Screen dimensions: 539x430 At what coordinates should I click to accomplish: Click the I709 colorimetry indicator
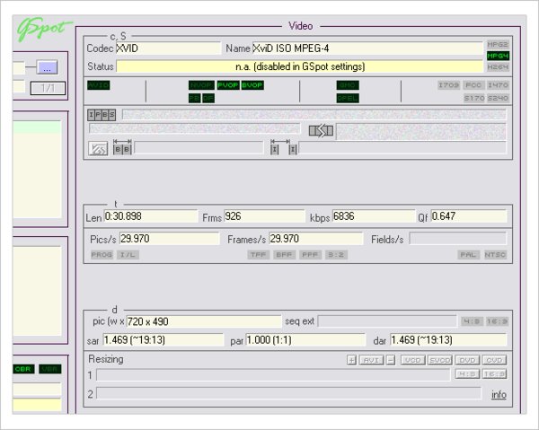click(449, 84)
